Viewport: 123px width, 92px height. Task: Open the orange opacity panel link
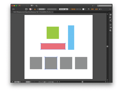[x=73, y=9]
